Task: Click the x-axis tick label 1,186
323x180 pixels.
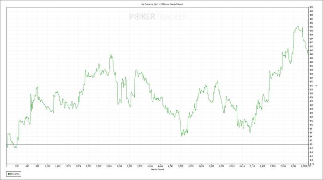Action: 48,166
